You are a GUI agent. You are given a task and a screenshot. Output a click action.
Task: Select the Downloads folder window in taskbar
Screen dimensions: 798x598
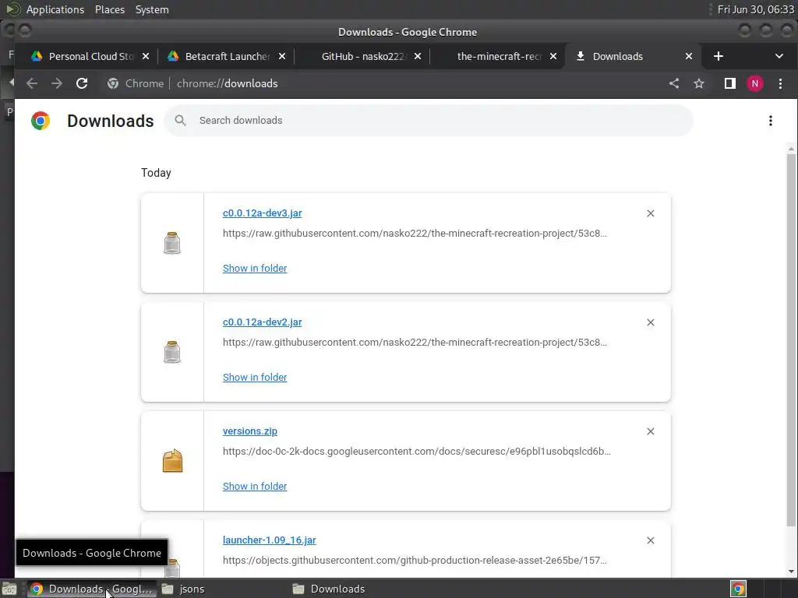point(354,589)
